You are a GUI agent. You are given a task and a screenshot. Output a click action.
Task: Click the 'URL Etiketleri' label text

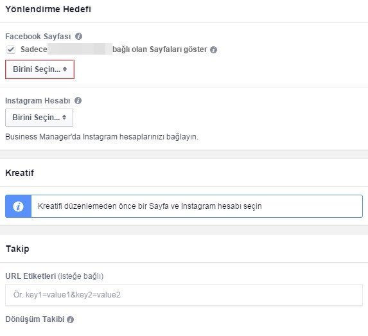[x=31, y=276]
